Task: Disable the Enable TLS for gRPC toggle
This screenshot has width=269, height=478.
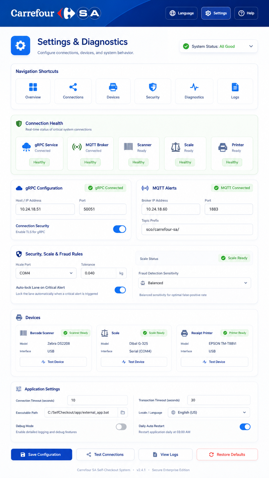Action: coord(119,229)
